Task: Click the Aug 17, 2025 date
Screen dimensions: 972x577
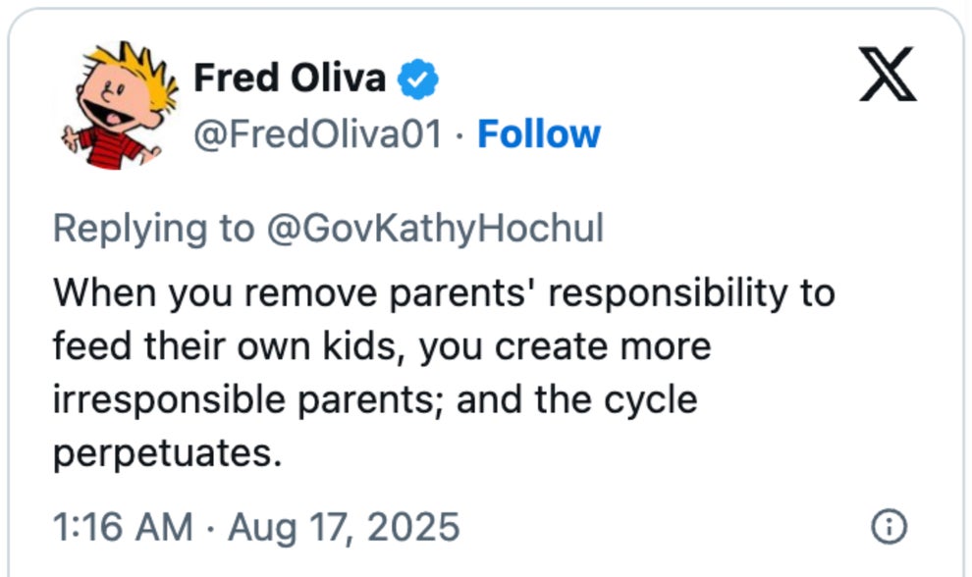Action: pyautogui.click(x=344, y=527)
